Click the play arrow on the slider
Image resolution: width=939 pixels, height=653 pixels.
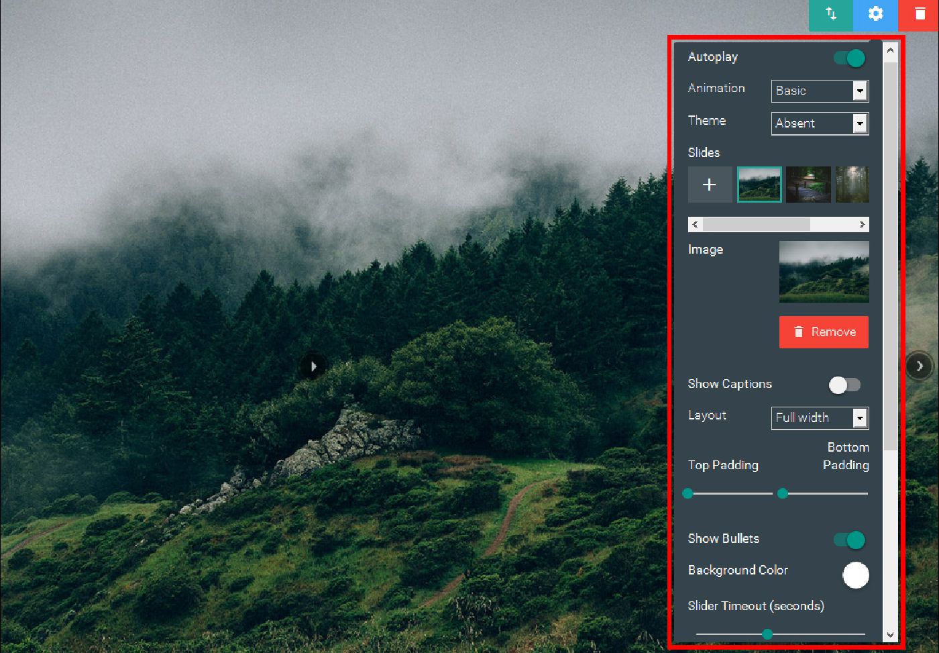[313, 366]
